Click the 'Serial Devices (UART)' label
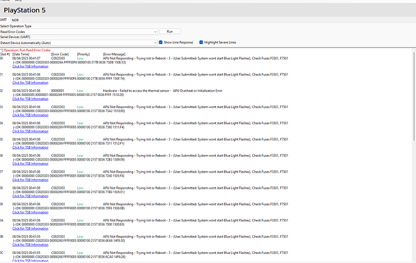 pyautogui.click(x=15, y=37)
